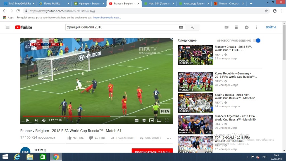Save the video with СОХРАНИТЬ
The height and width of the screenshot is (161, 286).
coord(151,138)
